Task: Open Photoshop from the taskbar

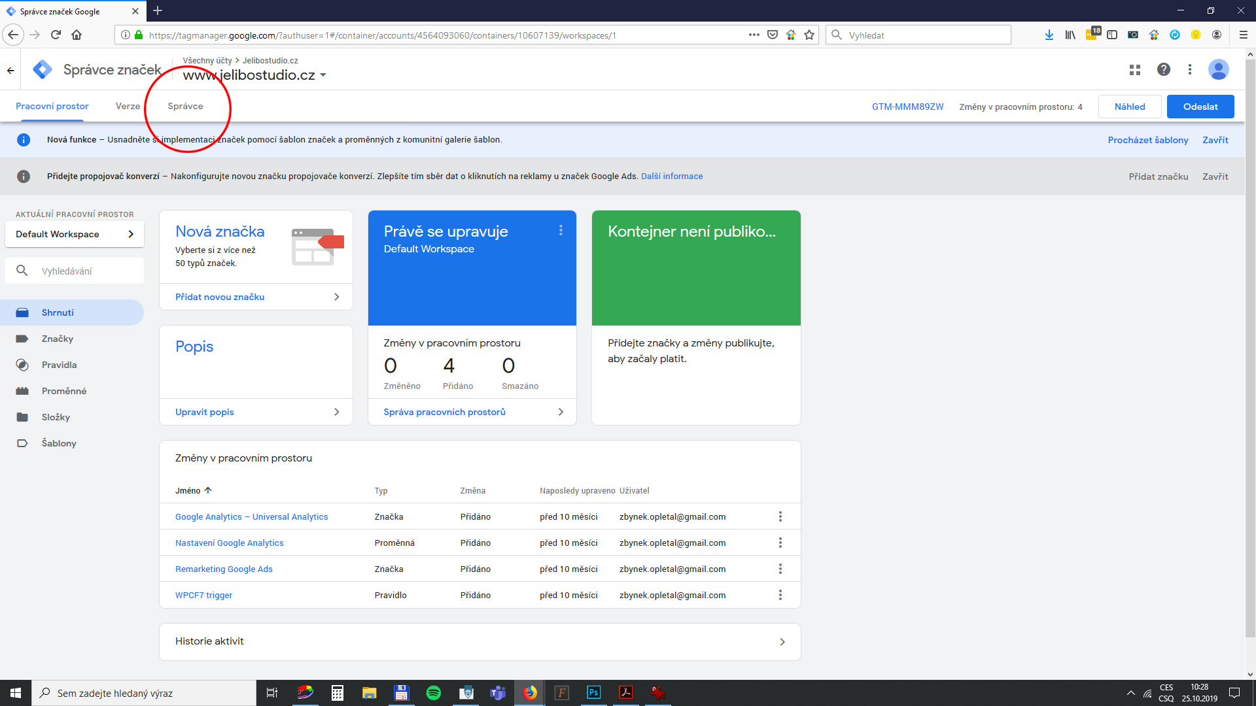Action: [594, 693]
